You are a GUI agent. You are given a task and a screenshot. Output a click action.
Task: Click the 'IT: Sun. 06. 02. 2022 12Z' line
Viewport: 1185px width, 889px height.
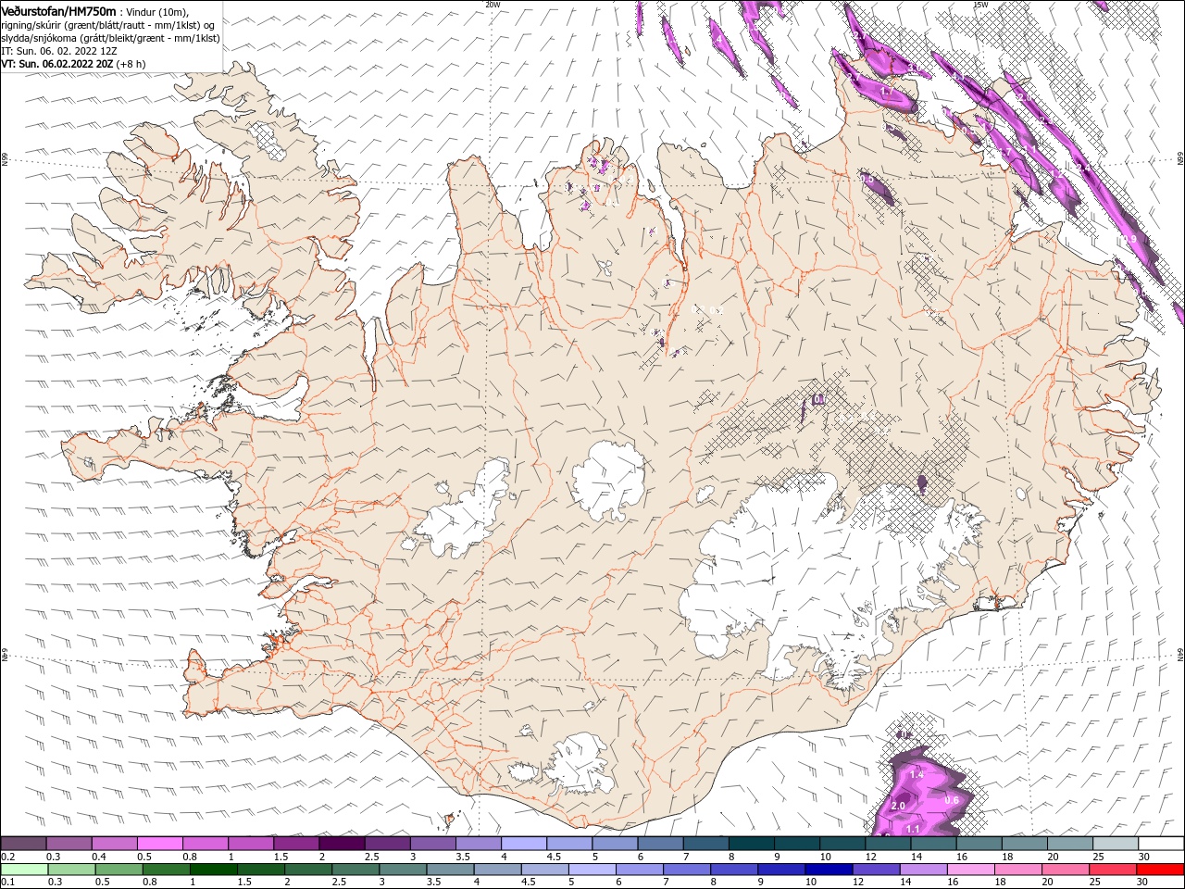click(x=57, y=52)
